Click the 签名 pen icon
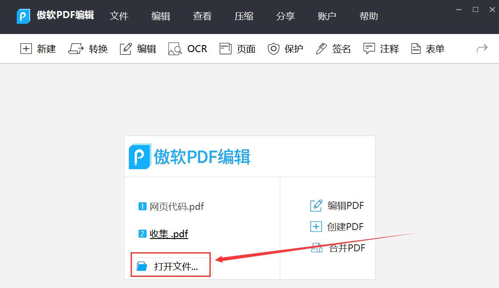This screenshot has width=499, height=288. [321, 49]
